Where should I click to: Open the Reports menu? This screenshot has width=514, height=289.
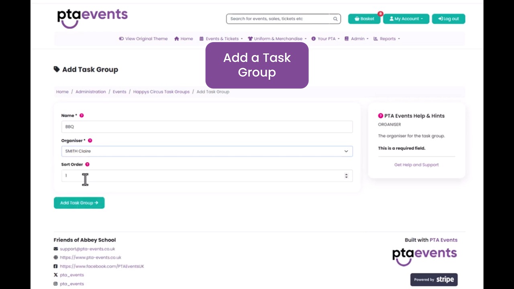pyautogui.click(x=387, y=39)
